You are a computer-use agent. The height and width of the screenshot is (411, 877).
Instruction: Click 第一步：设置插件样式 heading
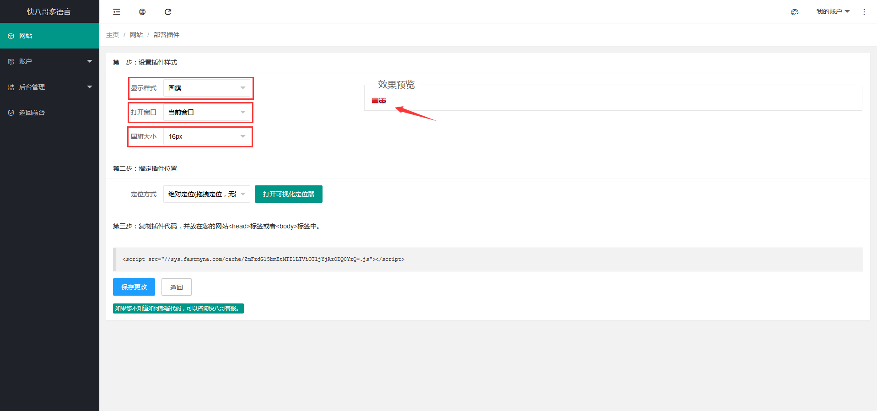pyautogui.click(x=145, y=62)
